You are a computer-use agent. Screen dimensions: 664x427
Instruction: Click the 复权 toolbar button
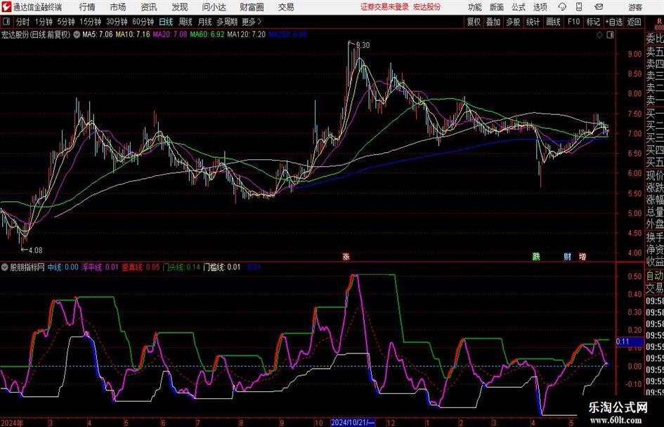click(x=474, y=22)
